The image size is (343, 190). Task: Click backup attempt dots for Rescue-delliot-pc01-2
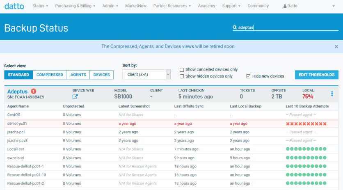306,183
